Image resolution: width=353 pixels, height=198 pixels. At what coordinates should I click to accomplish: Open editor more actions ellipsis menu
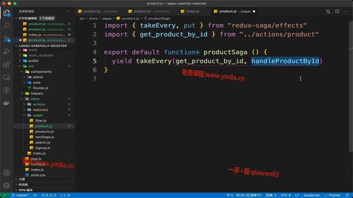coord(346,11)
